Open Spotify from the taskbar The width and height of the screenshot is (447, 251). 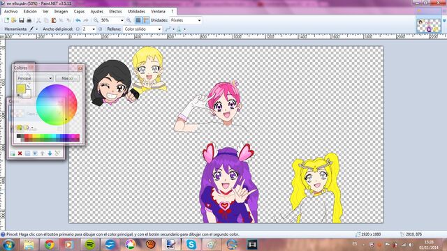pos(90,244)
